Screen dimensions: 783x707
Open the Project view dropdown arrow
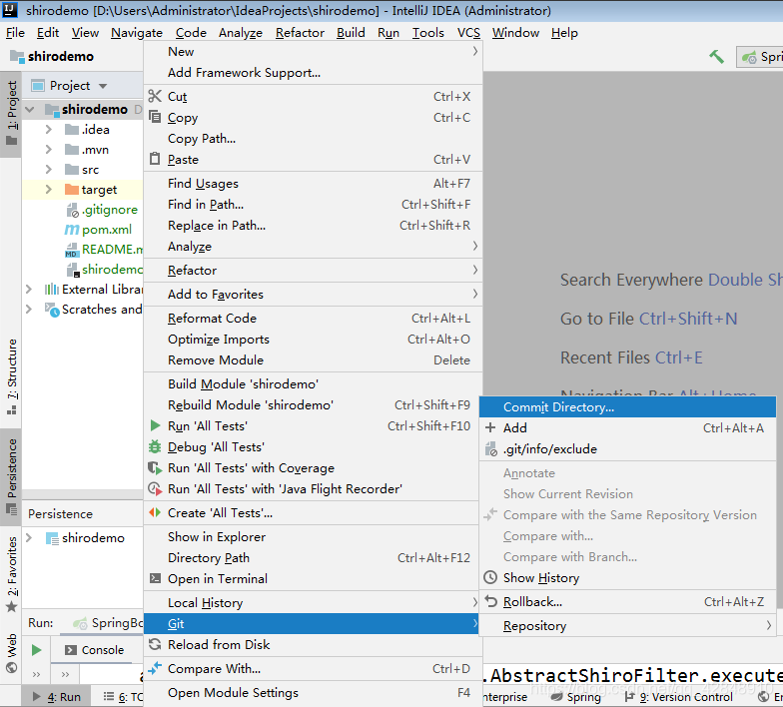[103, 86]
